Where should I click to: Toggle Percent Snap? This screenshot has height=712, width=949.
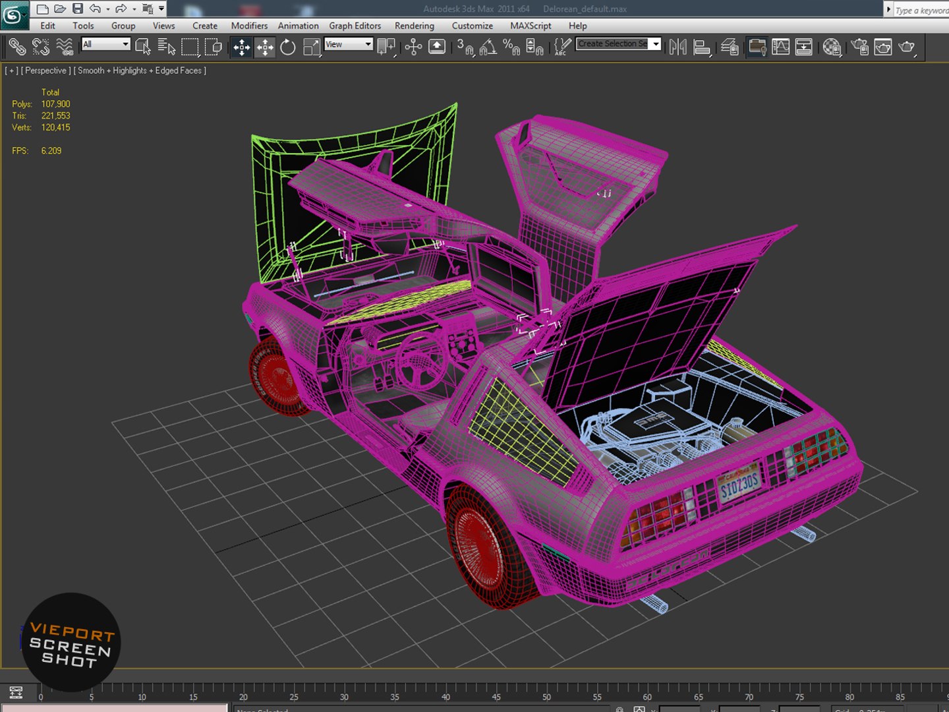(511, 47)
